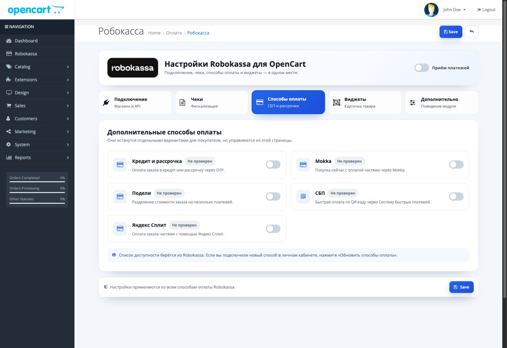Image resolution: width=507 pixels, height=348 pixels.
Task: Enable the Приём платежей switch
Action: [422, 68]
